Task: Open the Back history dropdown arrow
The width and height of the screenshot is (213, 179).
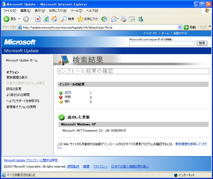Action: (19, 19)
